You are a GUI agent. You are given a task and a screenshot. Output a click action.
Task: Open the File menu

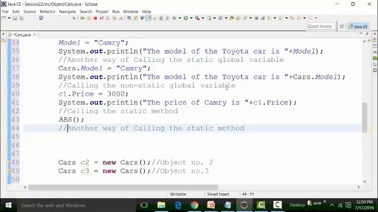tap(5, 12)
